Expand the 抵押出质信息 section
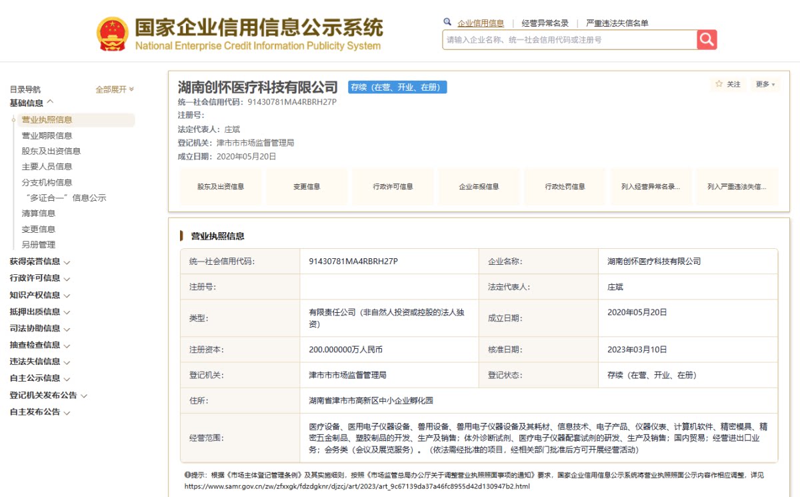This screenshot has width=800, height=497. 40,312
